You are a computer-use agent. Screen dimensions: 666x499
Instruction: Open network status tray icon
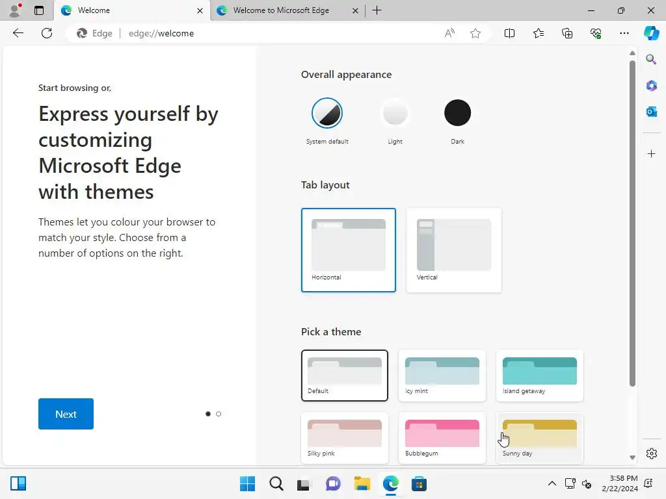pyautogui.click(x=570, y=483)
